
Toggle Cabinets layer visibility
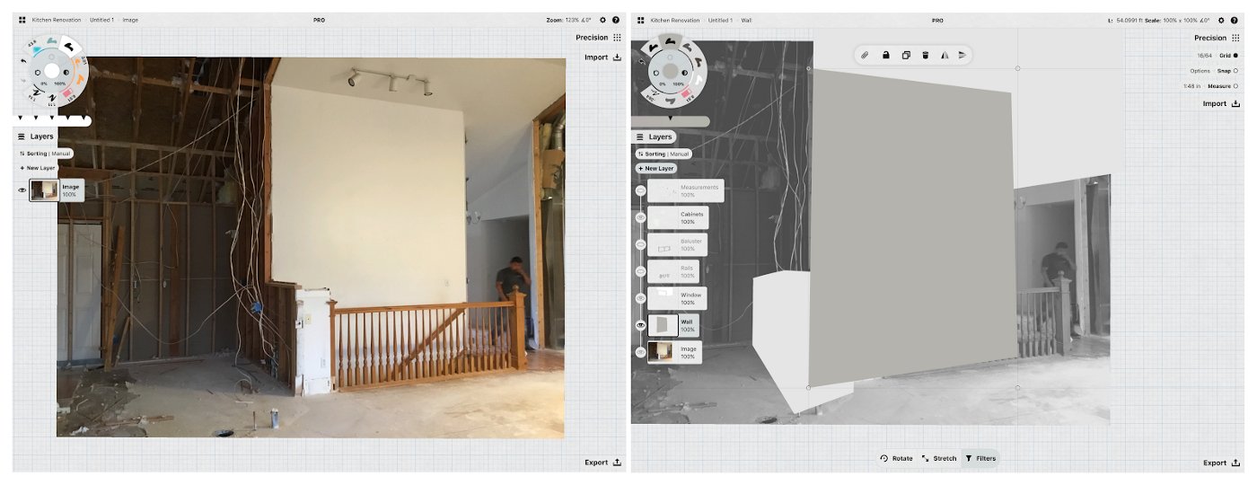click(x=641, y=217)
